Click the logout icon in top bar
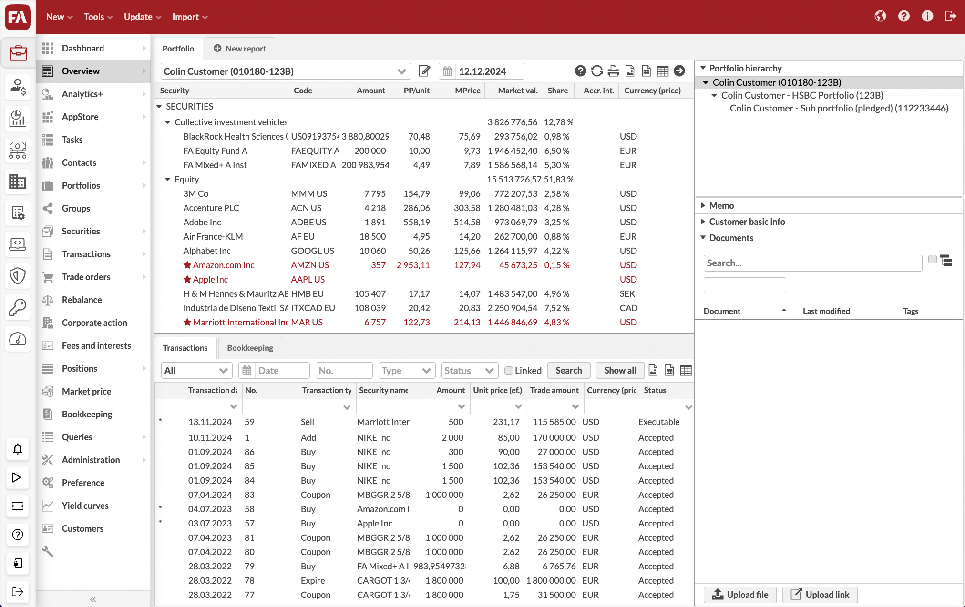 point(951,17)
